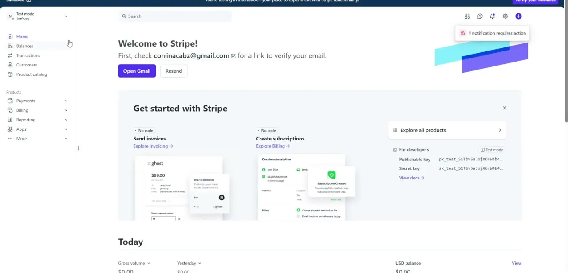Open Explore all products chevron arrow
Viewport: 568px width, 273px height.
pyautogui.click(x=500, y=130)
